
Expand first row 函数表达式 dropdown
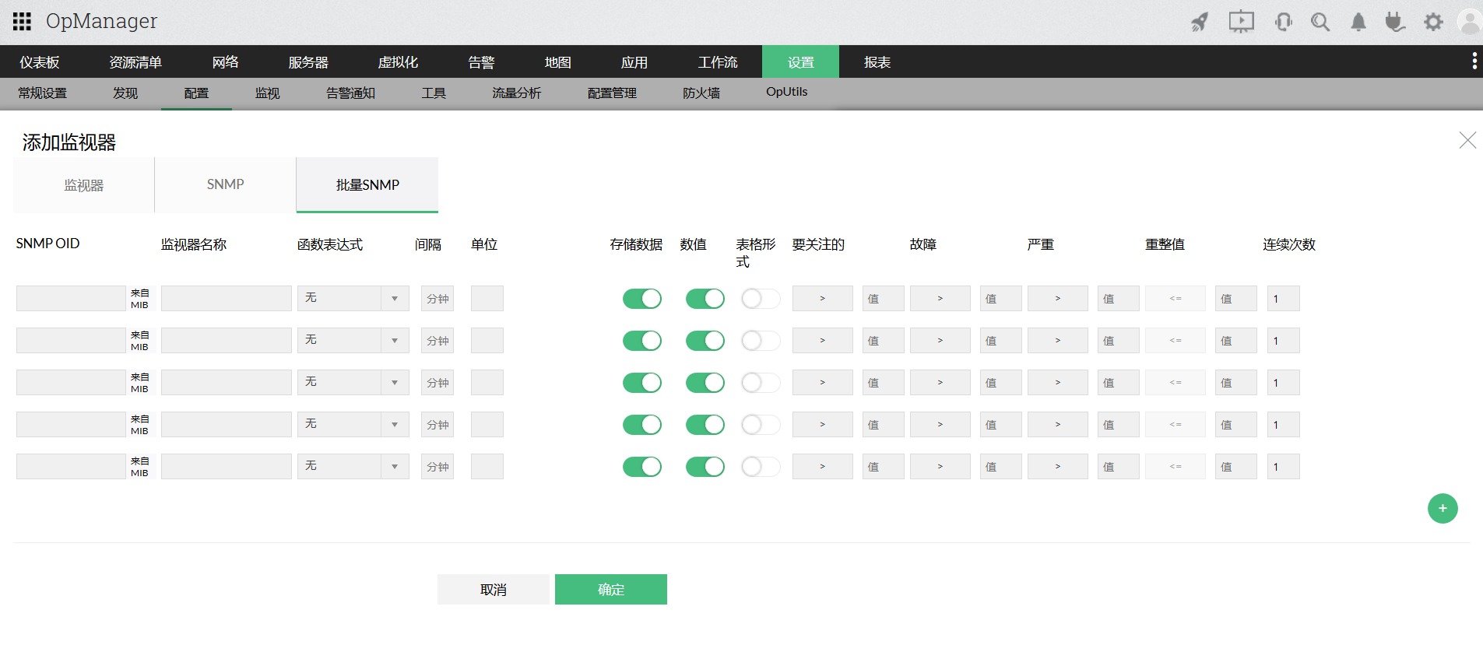pyautogui.click(x=353, y=299)
